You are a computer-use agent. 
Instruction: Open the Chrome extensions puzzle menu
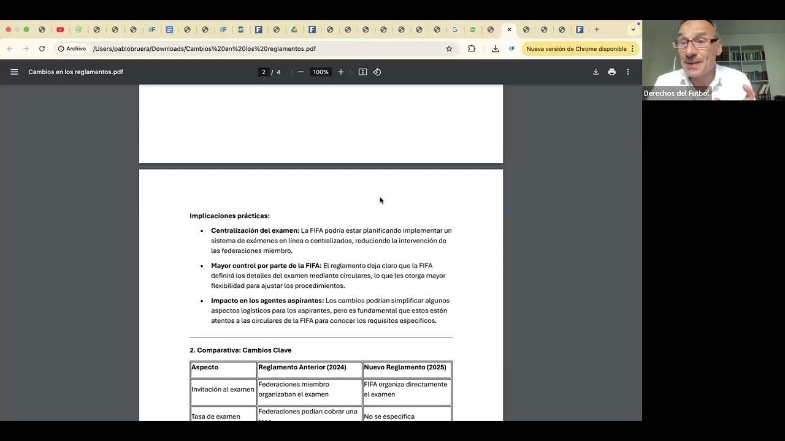click(472, 48)
